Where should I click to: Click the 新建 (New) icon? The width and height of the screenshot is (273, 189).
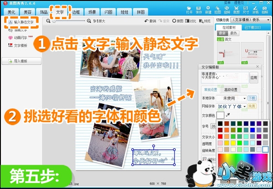click(x=208, y=10)
